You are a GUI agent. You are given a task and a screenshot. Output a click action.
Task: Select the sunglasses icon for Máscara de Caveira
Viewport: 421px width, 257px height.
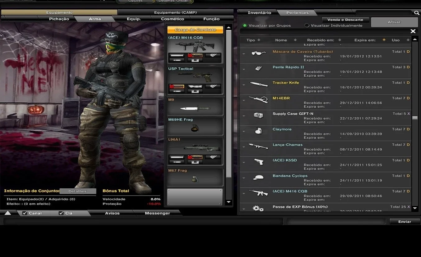258,53
